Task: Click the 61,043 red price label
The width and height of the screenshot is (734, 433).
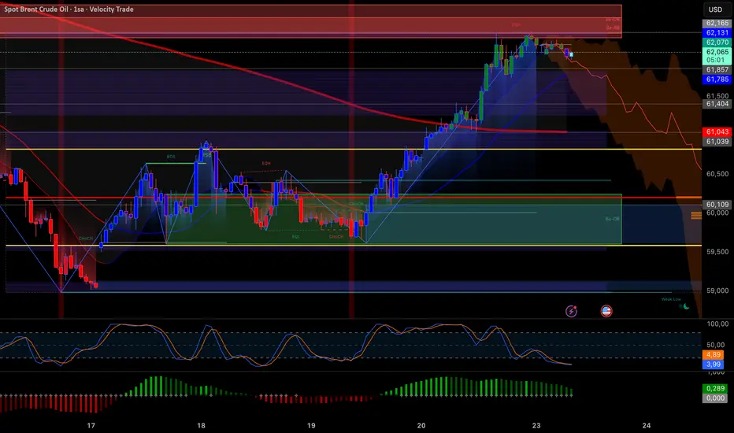Action: pos(717,132)
